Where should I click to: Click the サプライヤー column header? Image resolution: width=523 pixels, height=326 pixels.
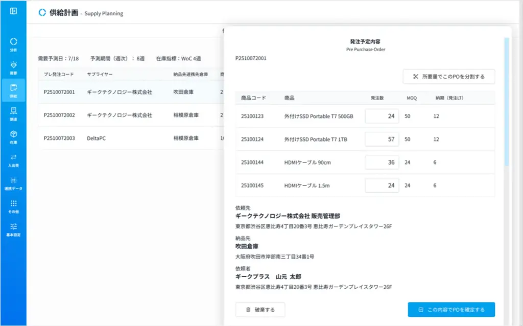click(x=100, y=74)
